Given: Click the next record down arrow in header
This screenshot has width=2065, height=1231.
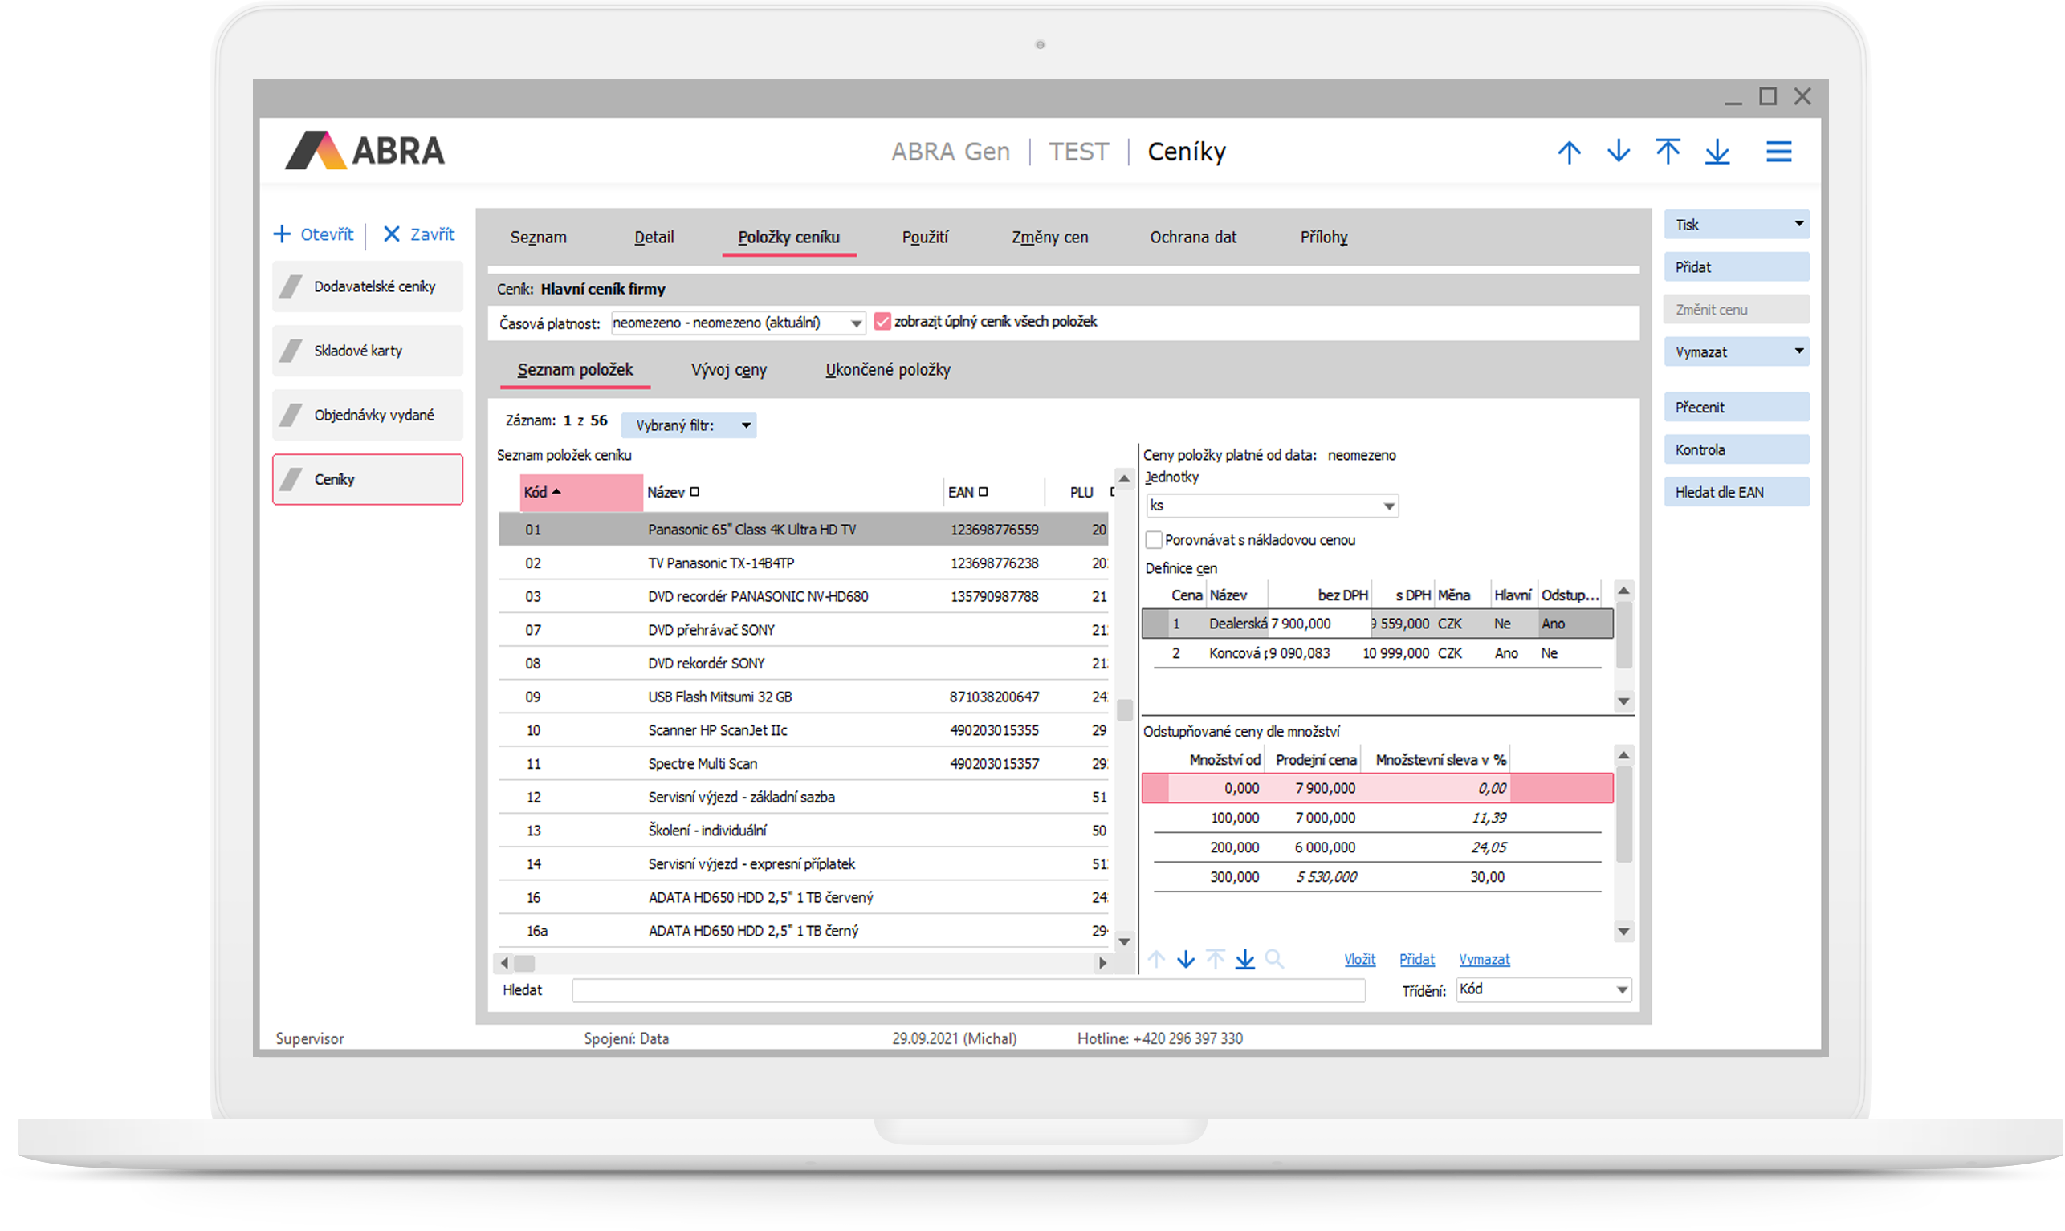Looking at the screenshot, I should coord(1618,152).
